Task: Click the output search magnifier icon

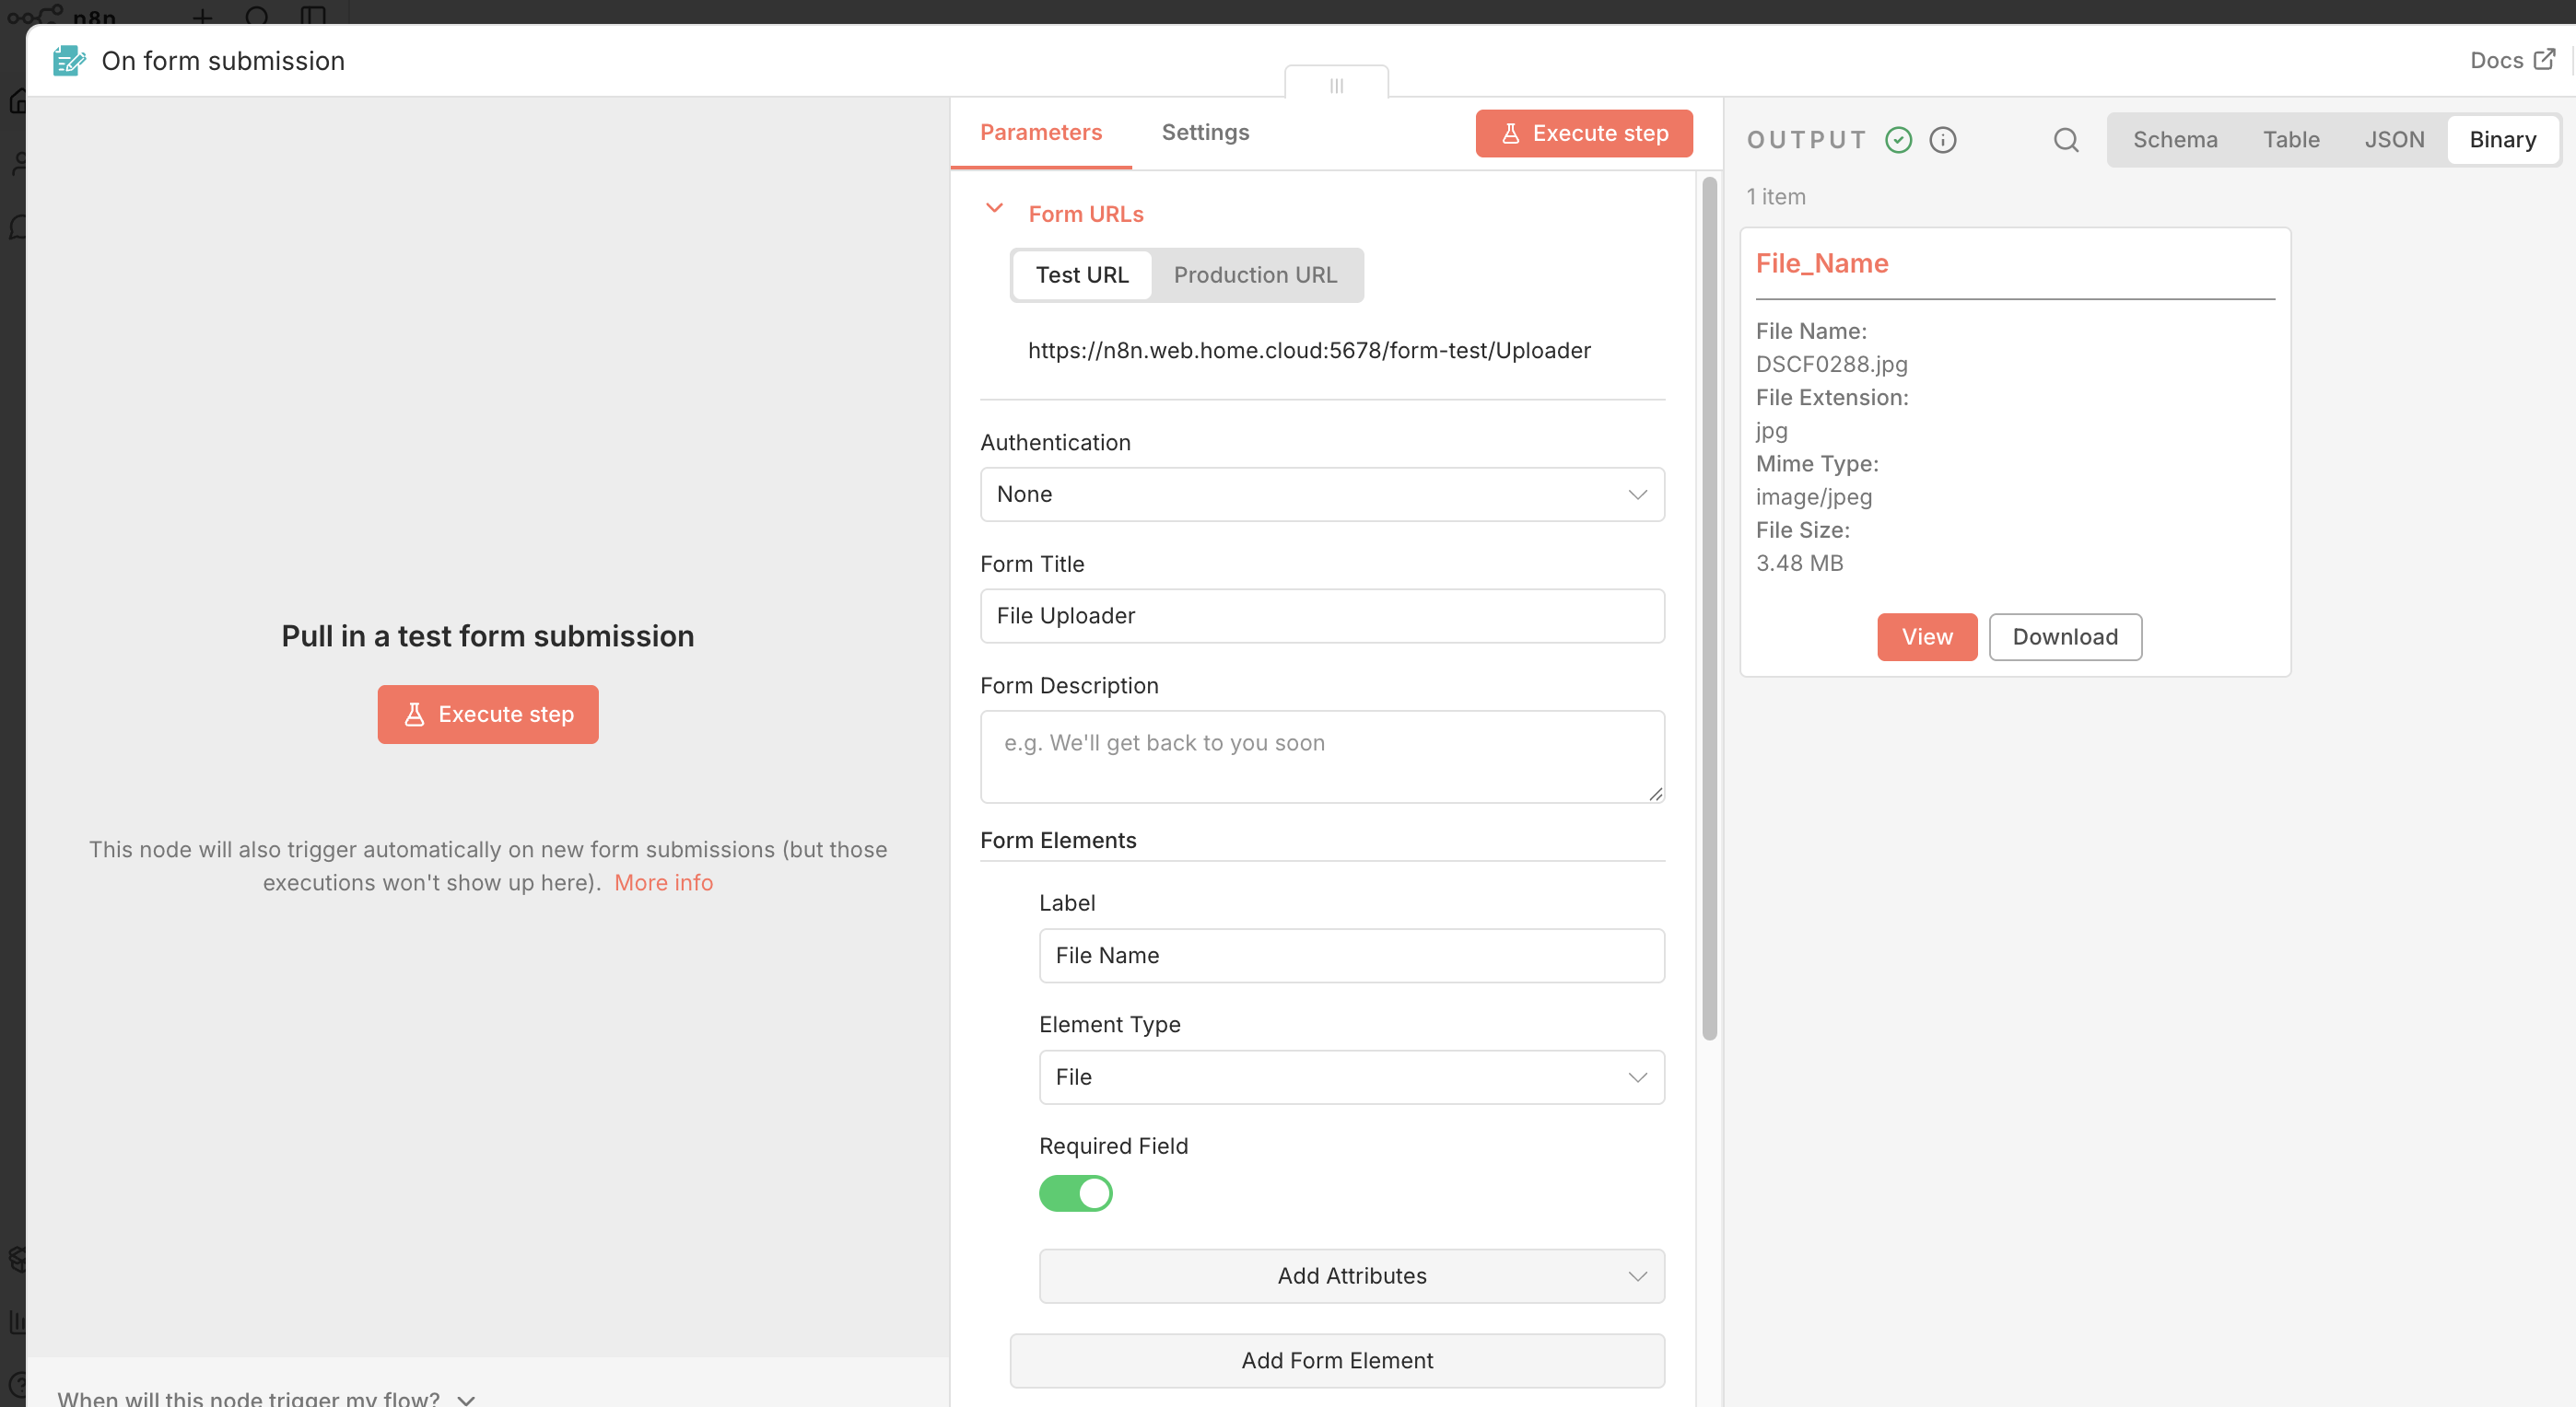Action: tap(2066, 140)
